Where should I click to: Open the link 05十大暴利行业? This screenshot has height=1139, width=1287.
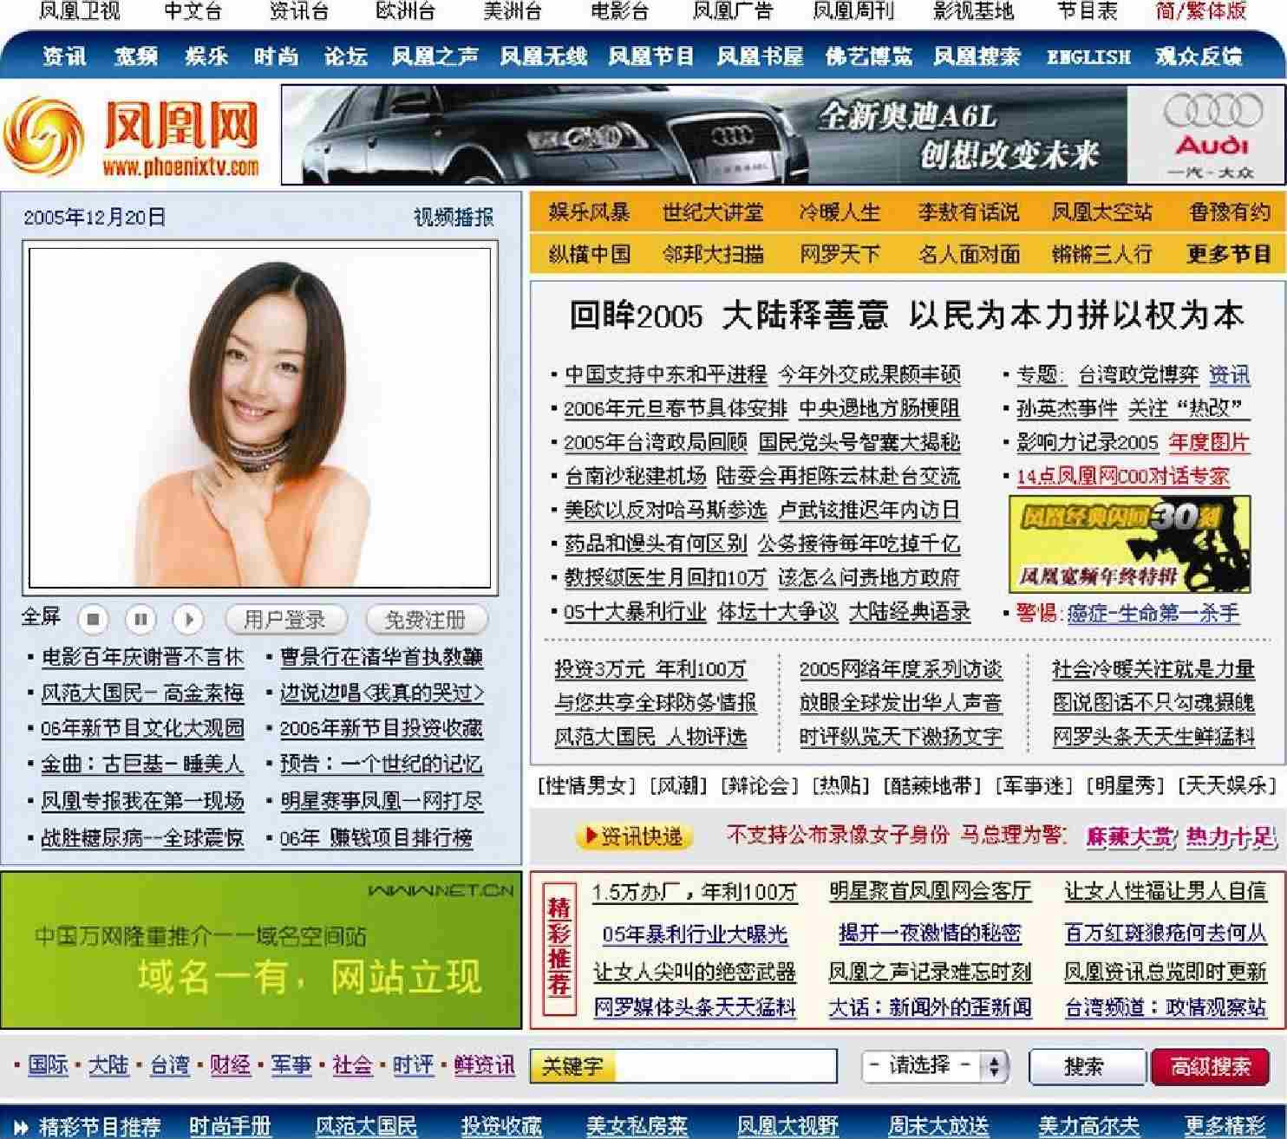pos(635,612)
